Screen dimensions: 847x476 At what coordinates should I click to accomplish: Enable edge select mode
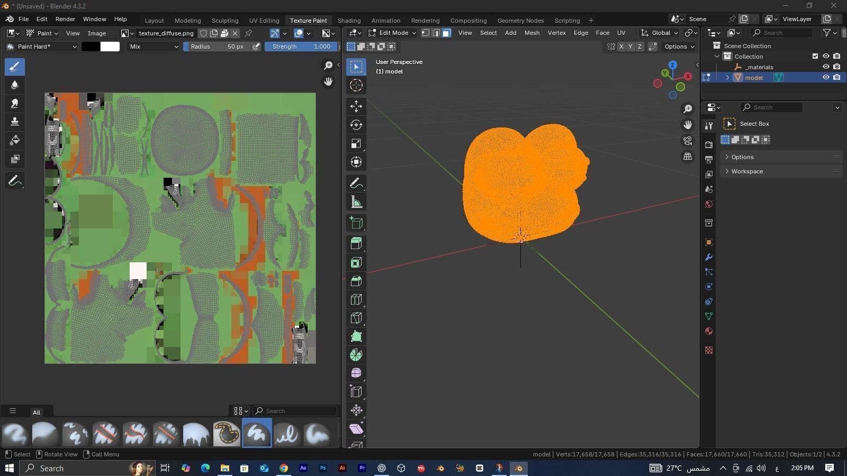[436, 33]
